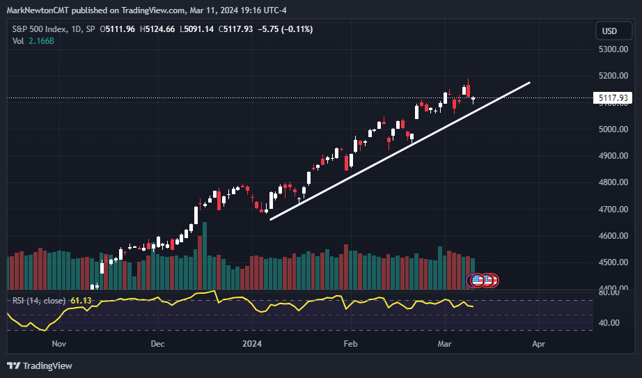Image resolution: width=642 pixels, height=378 pixels.
Task: Click the Apr label on time axis
Action: [538, 343]
